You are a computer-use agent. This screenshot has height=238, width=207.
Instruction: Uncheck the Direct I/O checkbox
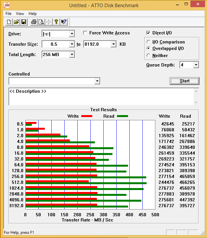(148, 33)
